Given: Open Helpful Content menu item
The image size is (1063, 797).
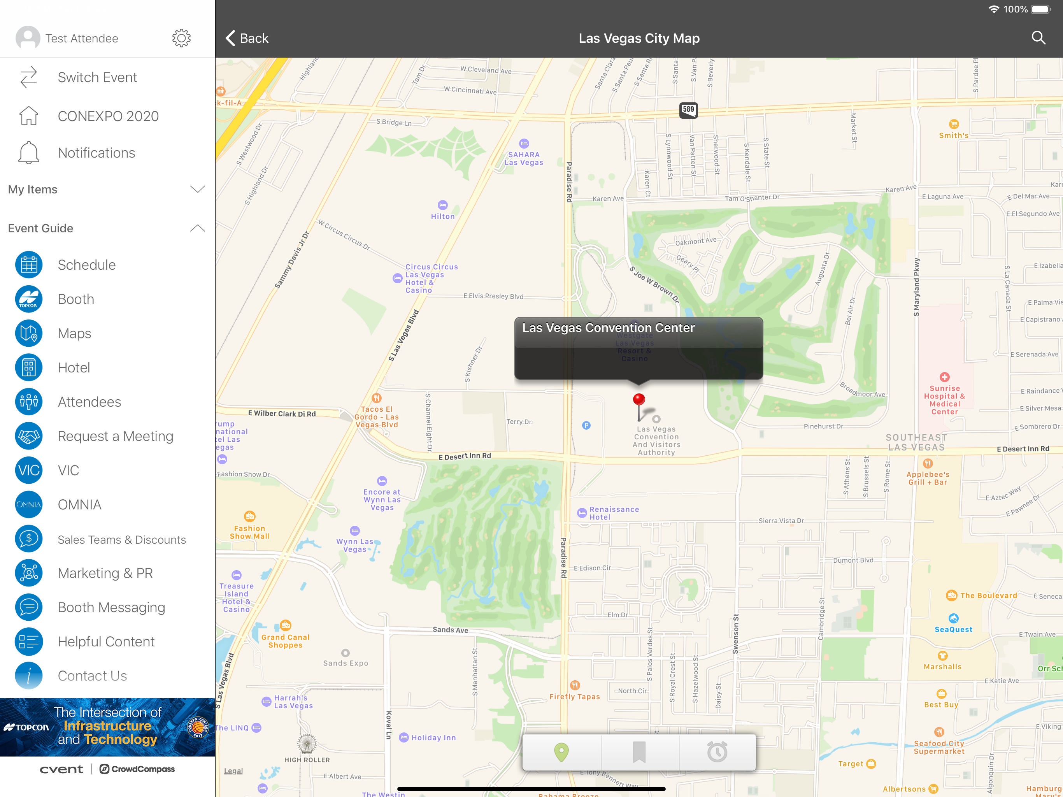Looking at the screenshot, I should coord(107,642).
